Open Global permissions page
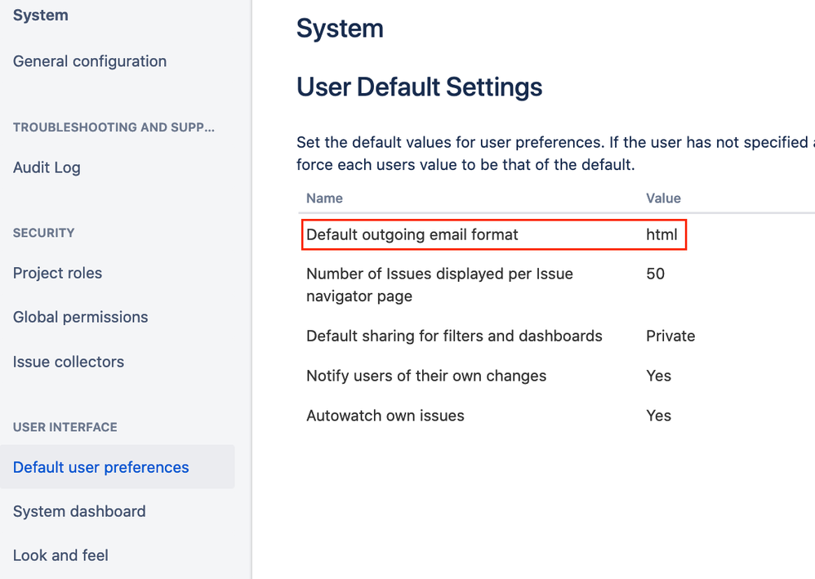Image resolution: width=815 pixels, height=579 pixels. click(80, 317)
